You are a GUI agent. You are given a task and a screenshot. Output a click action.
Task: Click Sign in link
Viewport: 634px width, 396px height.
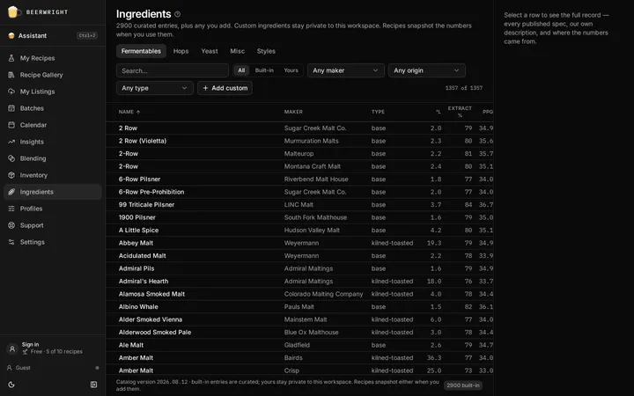[30, 345]
